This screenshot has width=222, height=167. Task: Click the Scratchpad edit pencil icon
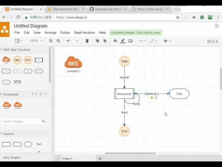click(41, 94)
